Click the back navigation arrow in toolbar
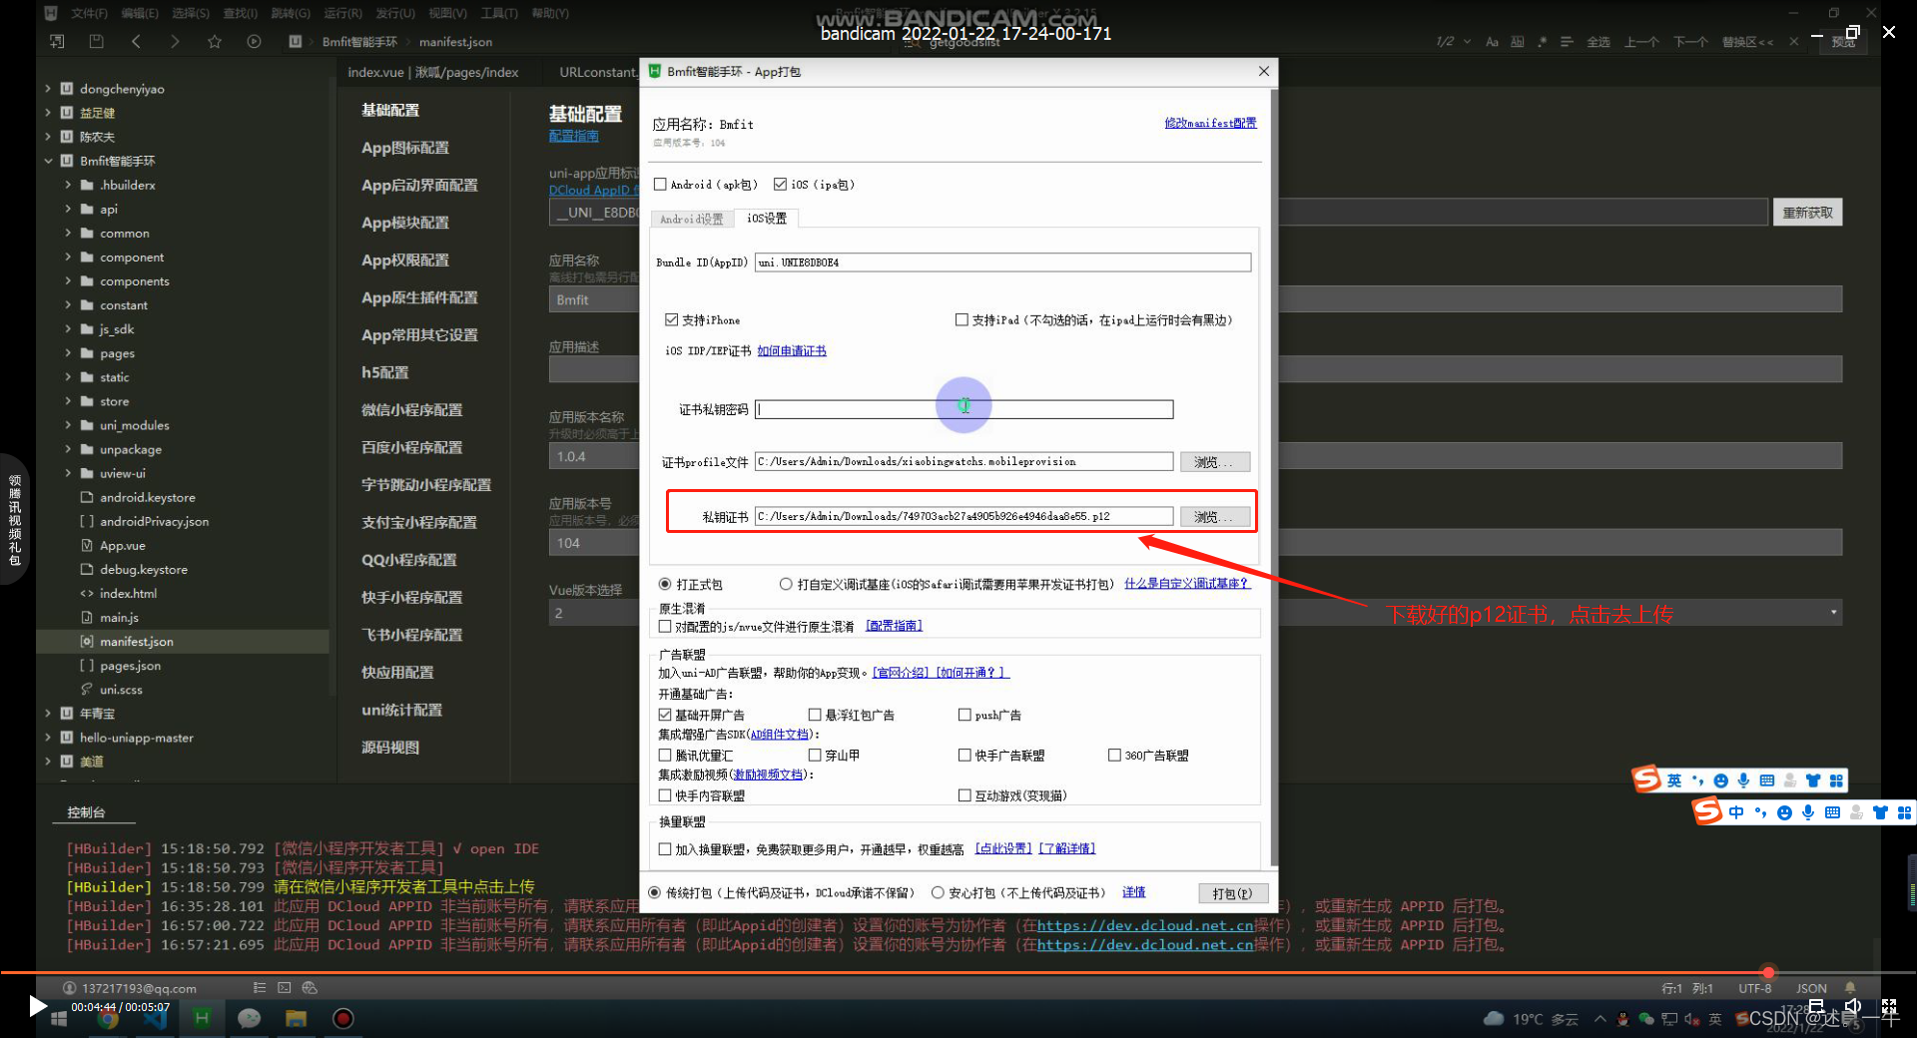 pyautogui.click(x=136, y=41)
